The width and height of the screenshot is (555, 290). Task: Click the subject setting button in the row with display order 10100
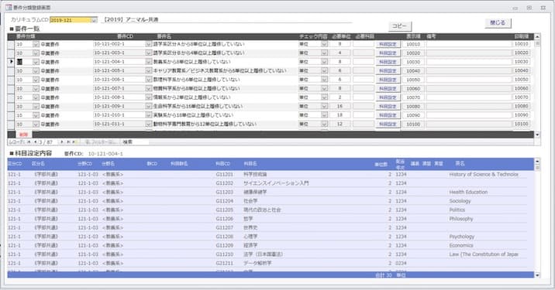coord(388,124)
